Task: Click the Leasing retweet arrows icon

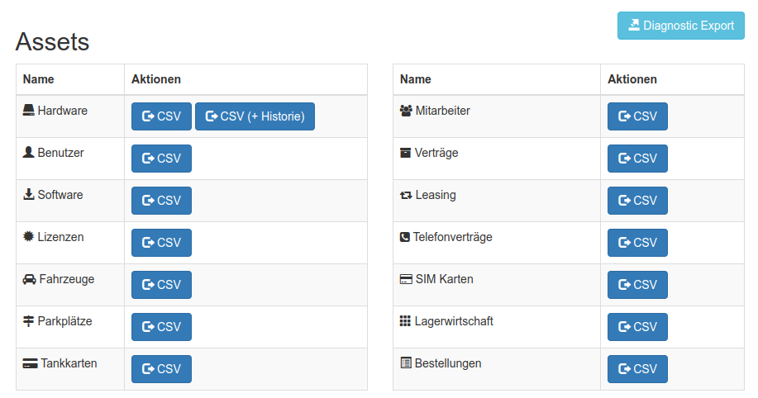Action: point(406,195)
